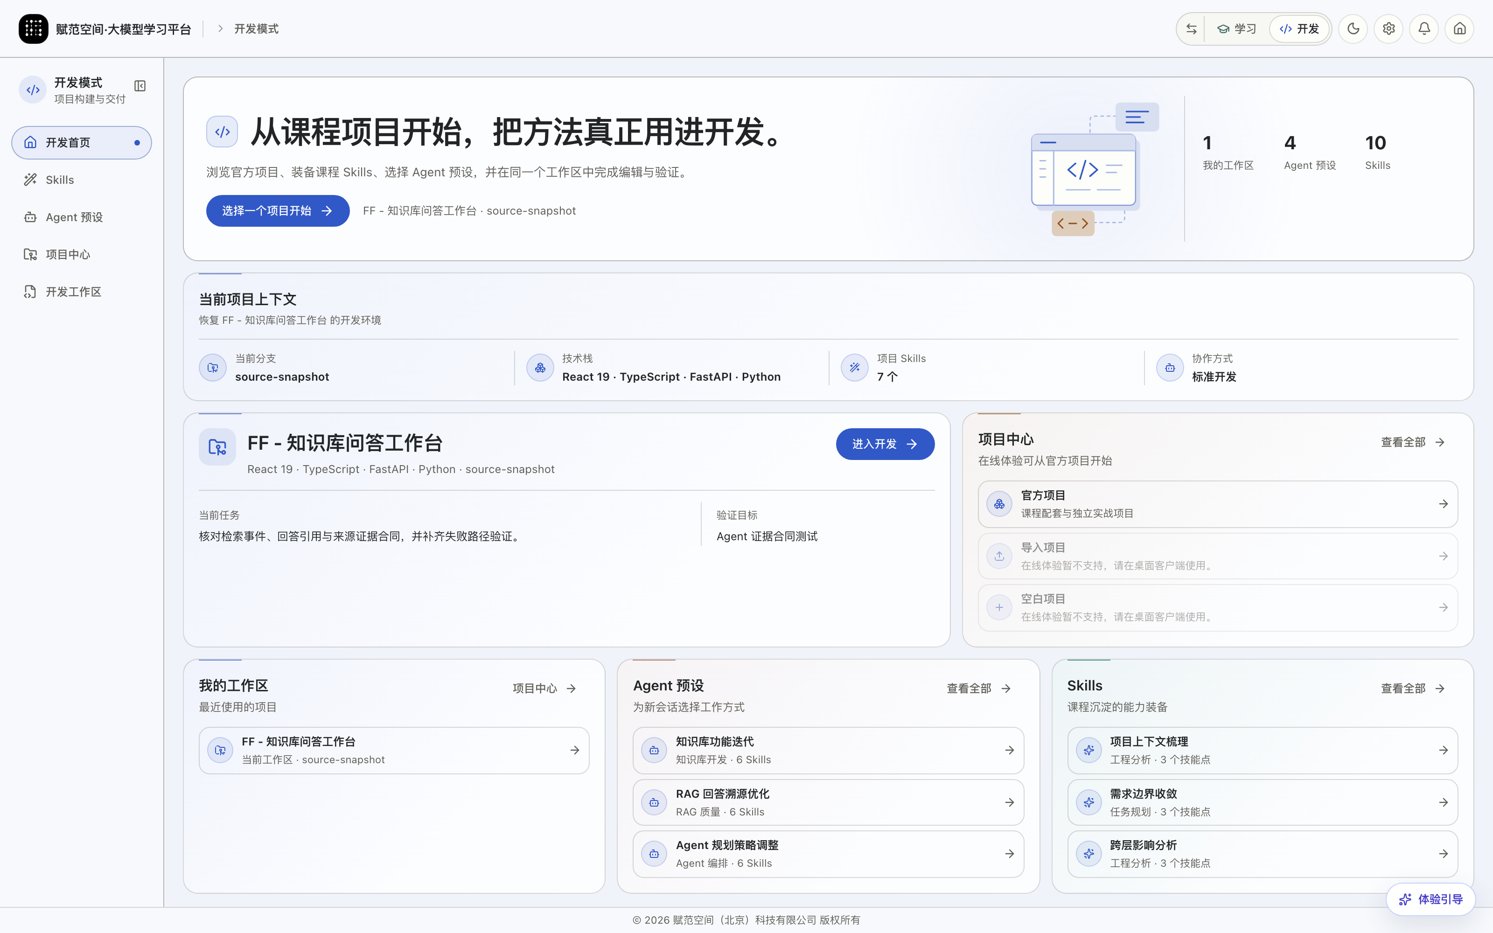1493x933 pixels.
Task: Open Skills in the sidebar
Action: 82,180
